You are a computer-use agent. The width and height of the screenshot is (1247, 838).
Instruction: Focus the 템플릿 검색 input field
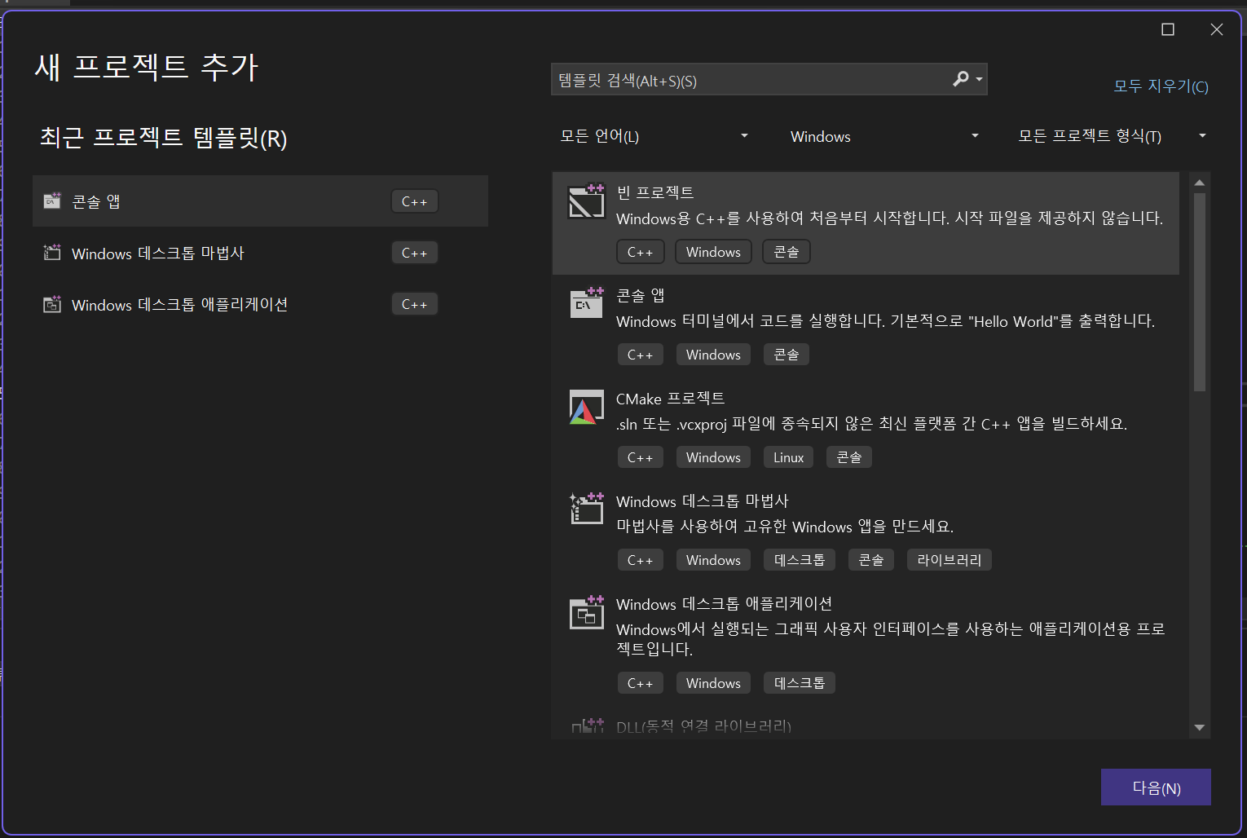[x=750, y=80]
